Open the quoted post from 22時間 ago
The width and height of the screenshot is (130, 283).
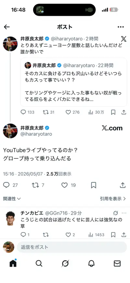pyautogui.click(x=73, y=82)
